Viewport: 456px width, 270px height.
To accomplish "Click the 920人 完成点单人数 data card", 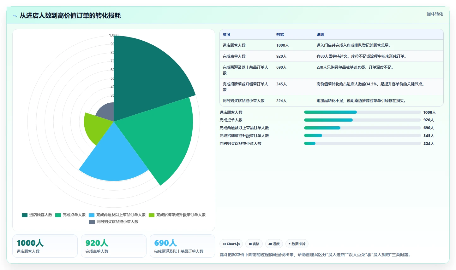I will click(x=114, y=246).
